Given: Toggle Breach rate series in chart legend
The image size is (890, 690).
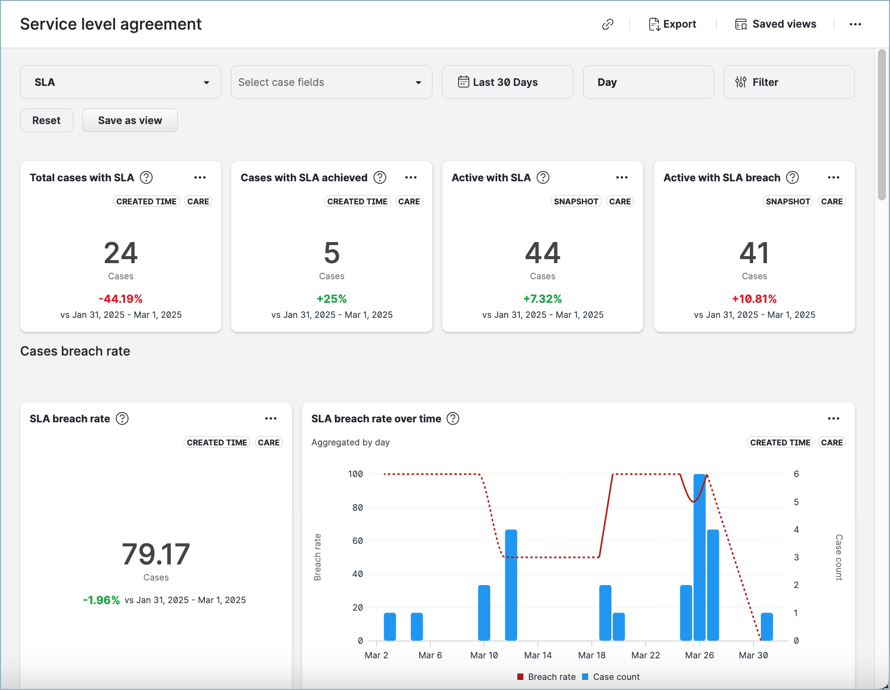Looking at the screenshot, I should (x=546, y=677).
